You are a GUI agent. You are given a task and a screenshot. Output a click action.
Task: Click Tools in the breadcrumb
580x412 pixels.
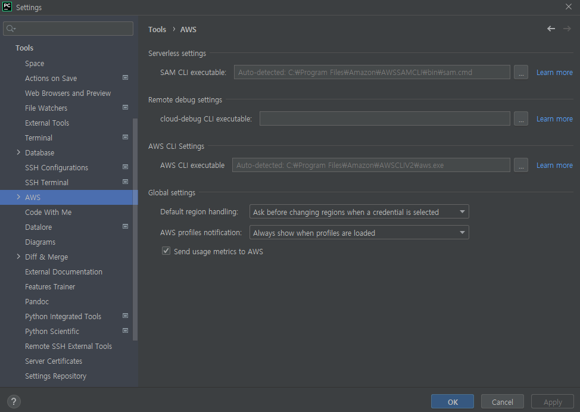coord(157,29)
